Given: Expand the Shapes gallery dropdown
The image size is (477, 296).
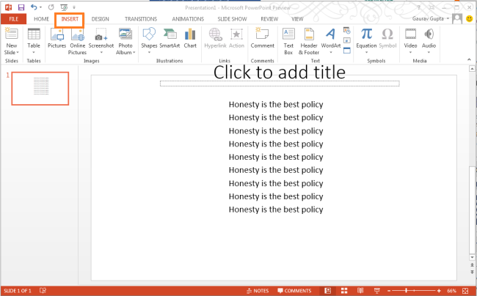Looking at the screenshot, I should tap(149, 53).
